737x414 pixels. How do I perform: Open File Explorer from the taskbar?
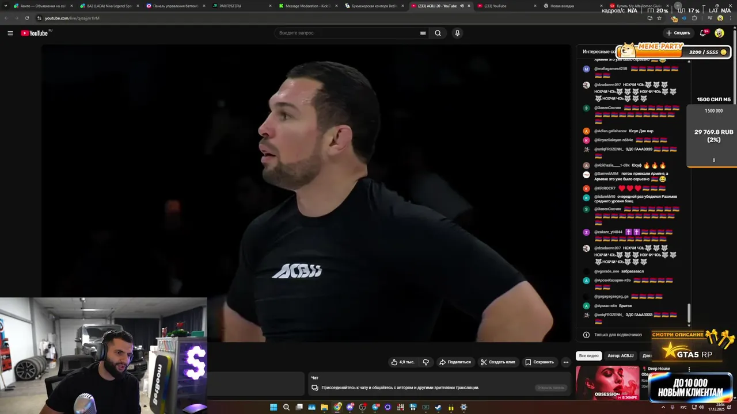click(324, 407)
